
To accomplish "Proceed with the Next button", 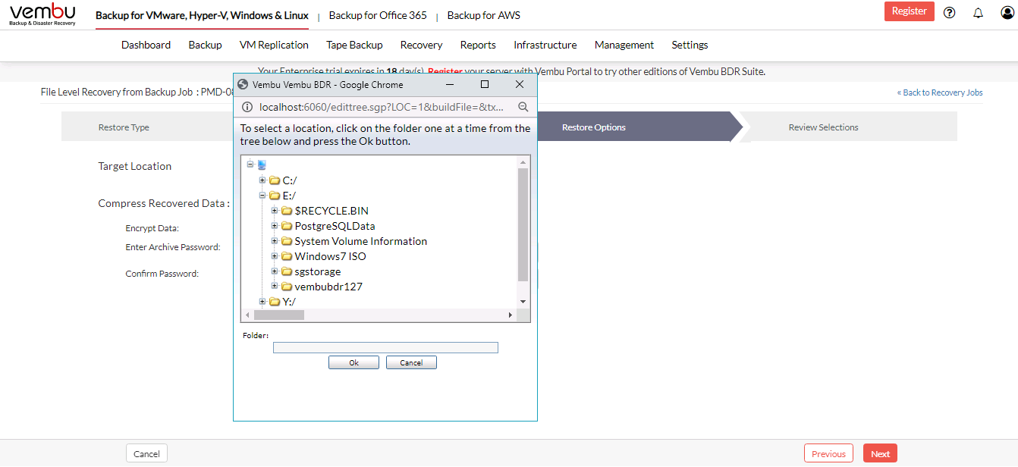I will click(x=880, y=453).
